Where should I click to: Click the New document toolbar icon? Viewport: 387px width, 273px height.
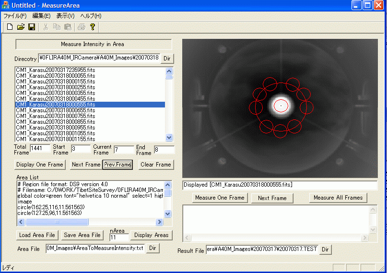click(x=10, y=27)
